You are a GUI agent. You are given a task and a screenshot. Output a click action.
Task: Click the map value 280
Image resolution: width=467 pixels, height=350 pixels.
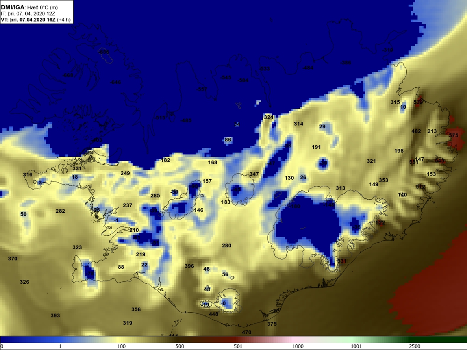226,246
